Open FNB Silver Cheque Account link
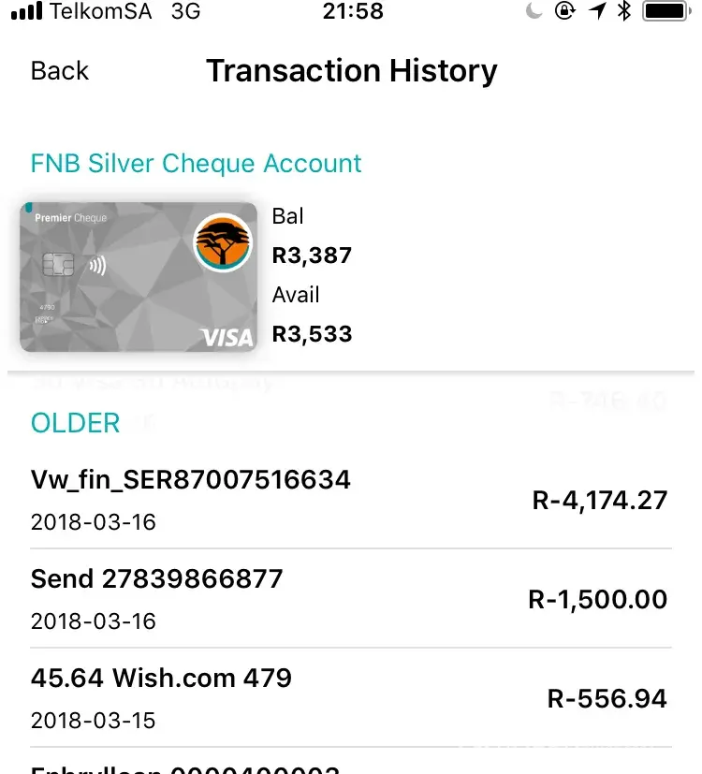Image resolution: width=702 pixels, height=774 pixels. (196, 164)
